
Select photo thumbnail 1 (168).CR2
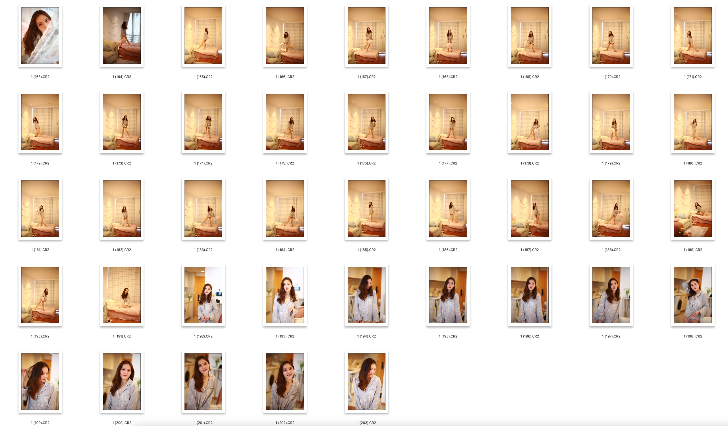pos(448,35)
